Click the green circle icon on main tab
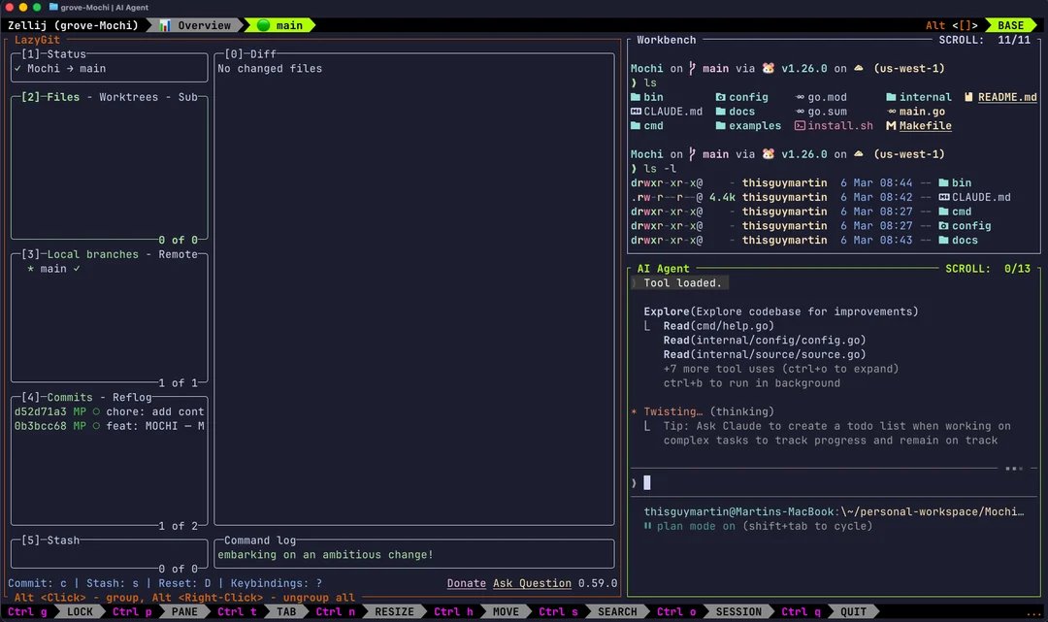 coord(263,25)
